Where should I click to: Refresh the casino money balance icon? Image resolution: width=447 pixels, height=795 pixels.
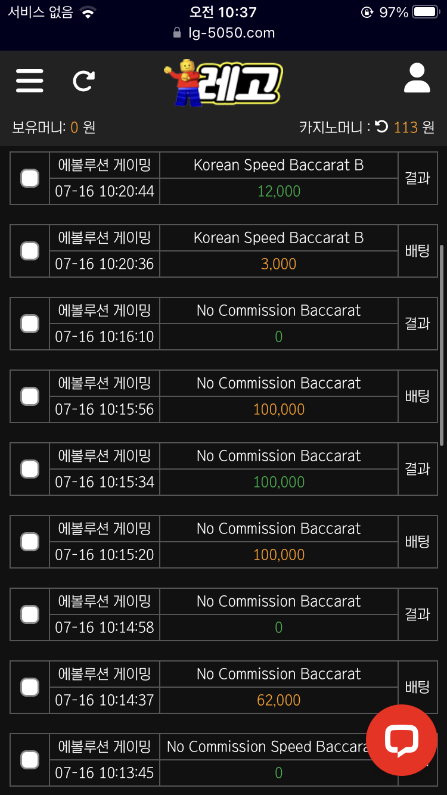point(382,126)
